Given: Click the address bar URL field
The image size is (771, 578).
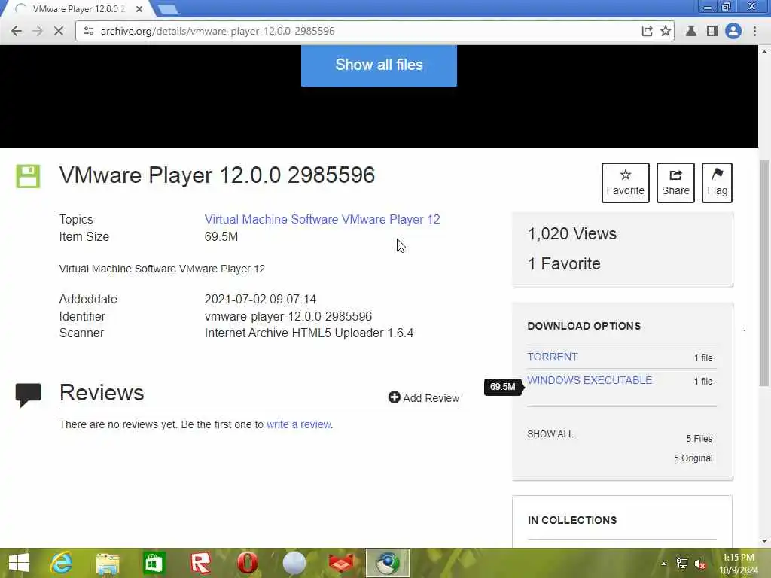Looking at the screenshot, I should (x=364, y=31).
